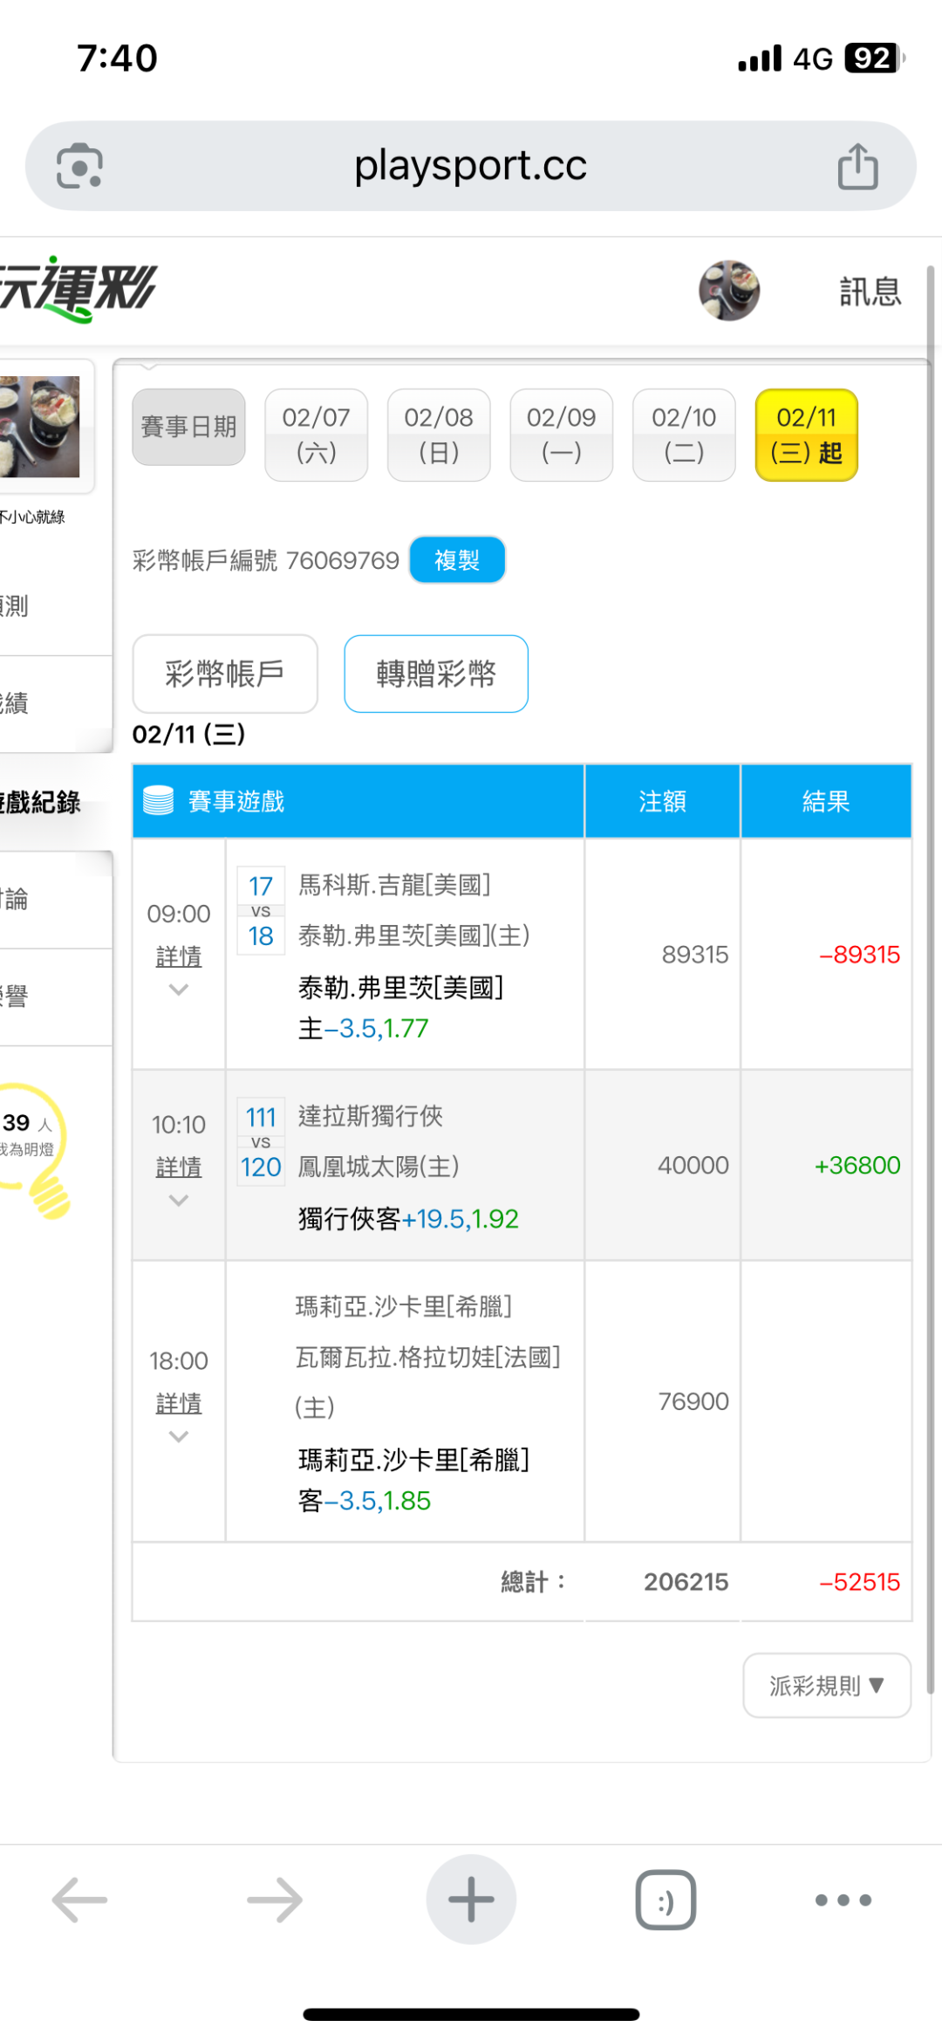
Task: Expand details for the 10:10 match
Action: (x=179, y=1168)
